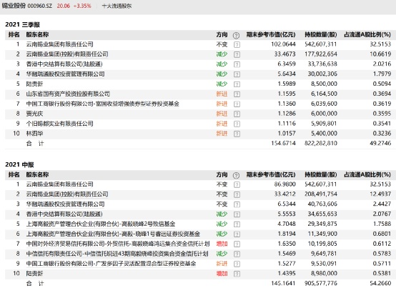Viewport: 396px width, 288px height.
Task: Click question icon in 高毅晓峰2号致信基金 row
Action: pyautogui.click(x=237, y=224)
